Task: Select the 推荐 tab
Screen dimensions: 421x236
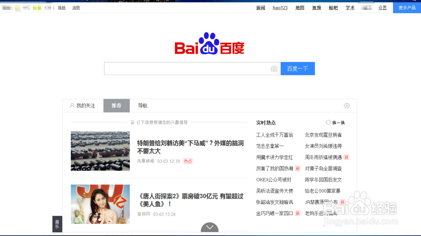Action: 117,106
